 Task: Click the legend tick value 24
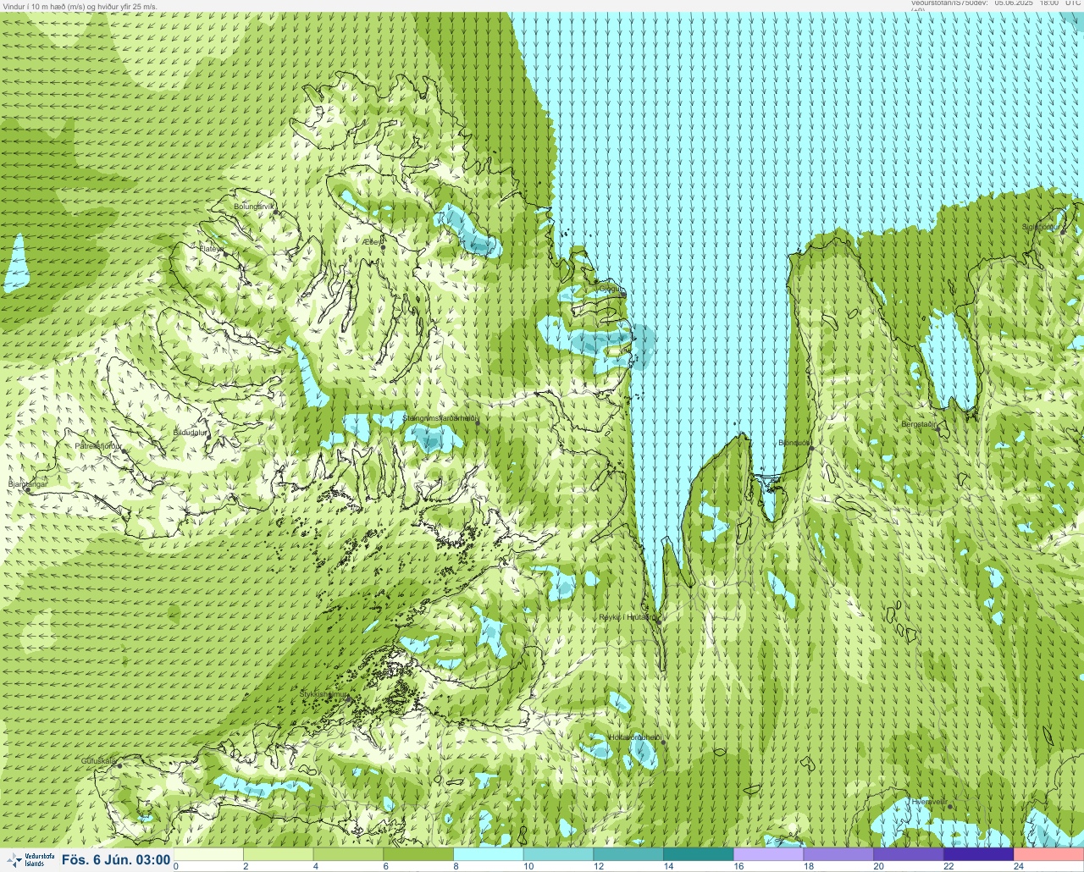pos(1019,866)
